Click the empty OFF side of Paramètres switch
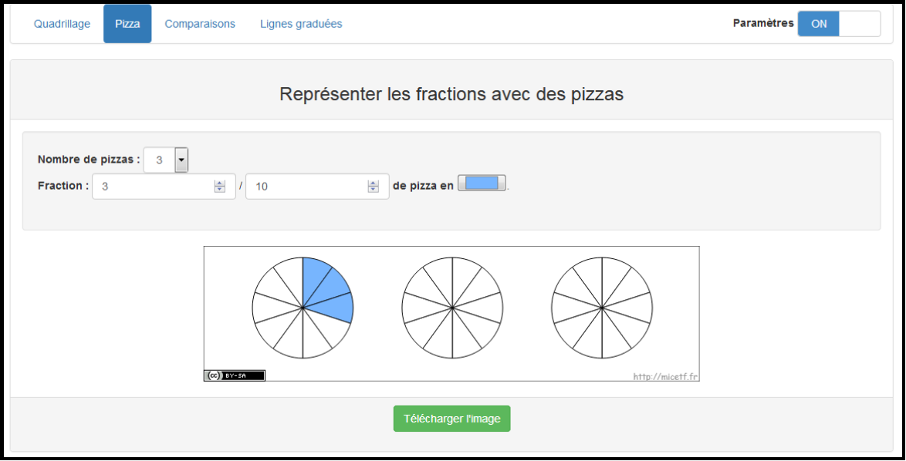 point(859,24)
